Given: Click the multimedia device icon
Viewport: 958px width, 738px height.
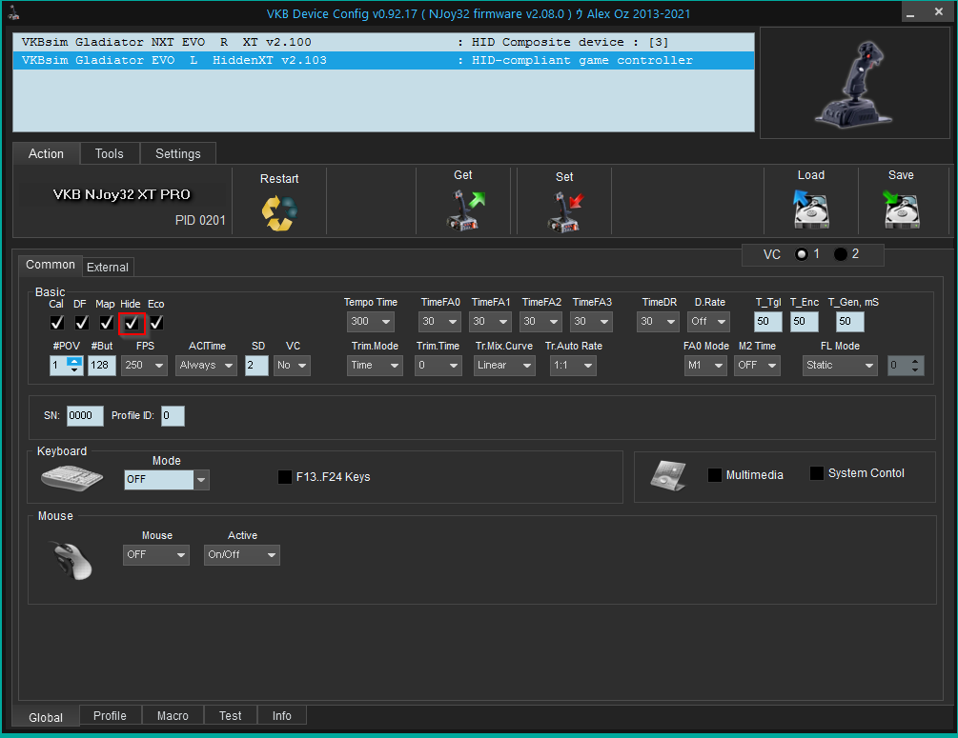Looking at the screenshot, I should pyautogui.click(x=667, y=475).
